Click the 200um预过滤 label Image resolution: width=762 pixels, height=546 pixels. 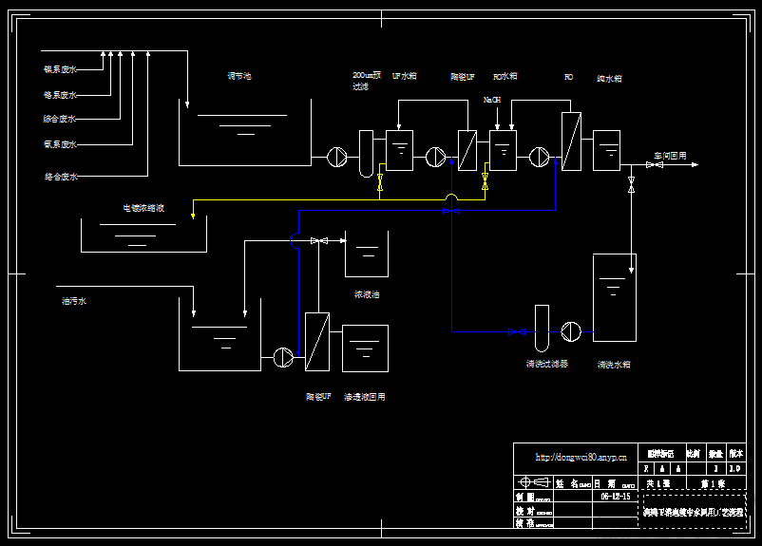[367, 81]
